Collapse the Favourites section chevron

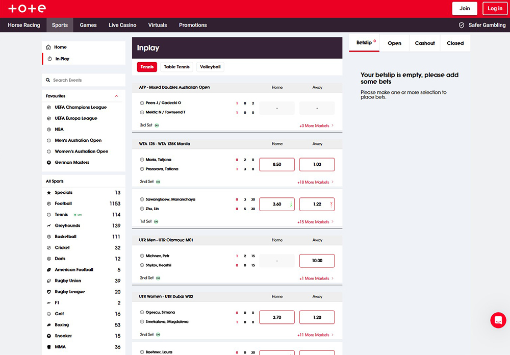(116, 96)
